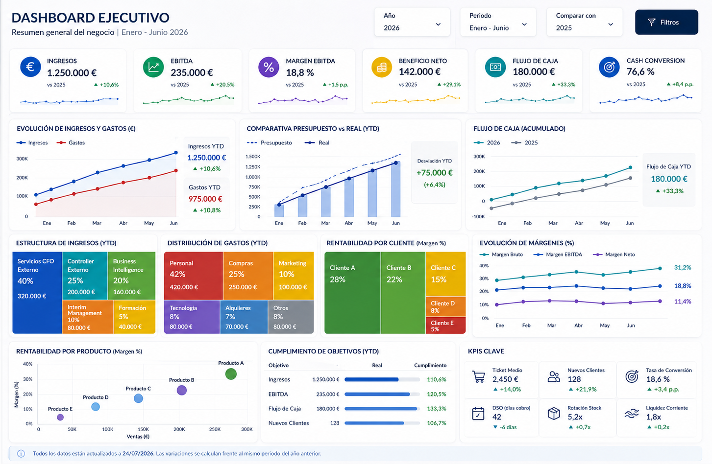Open the Año 2026 dropdown
This screenshot has width=712, height=464.
[x=412, y=22]
